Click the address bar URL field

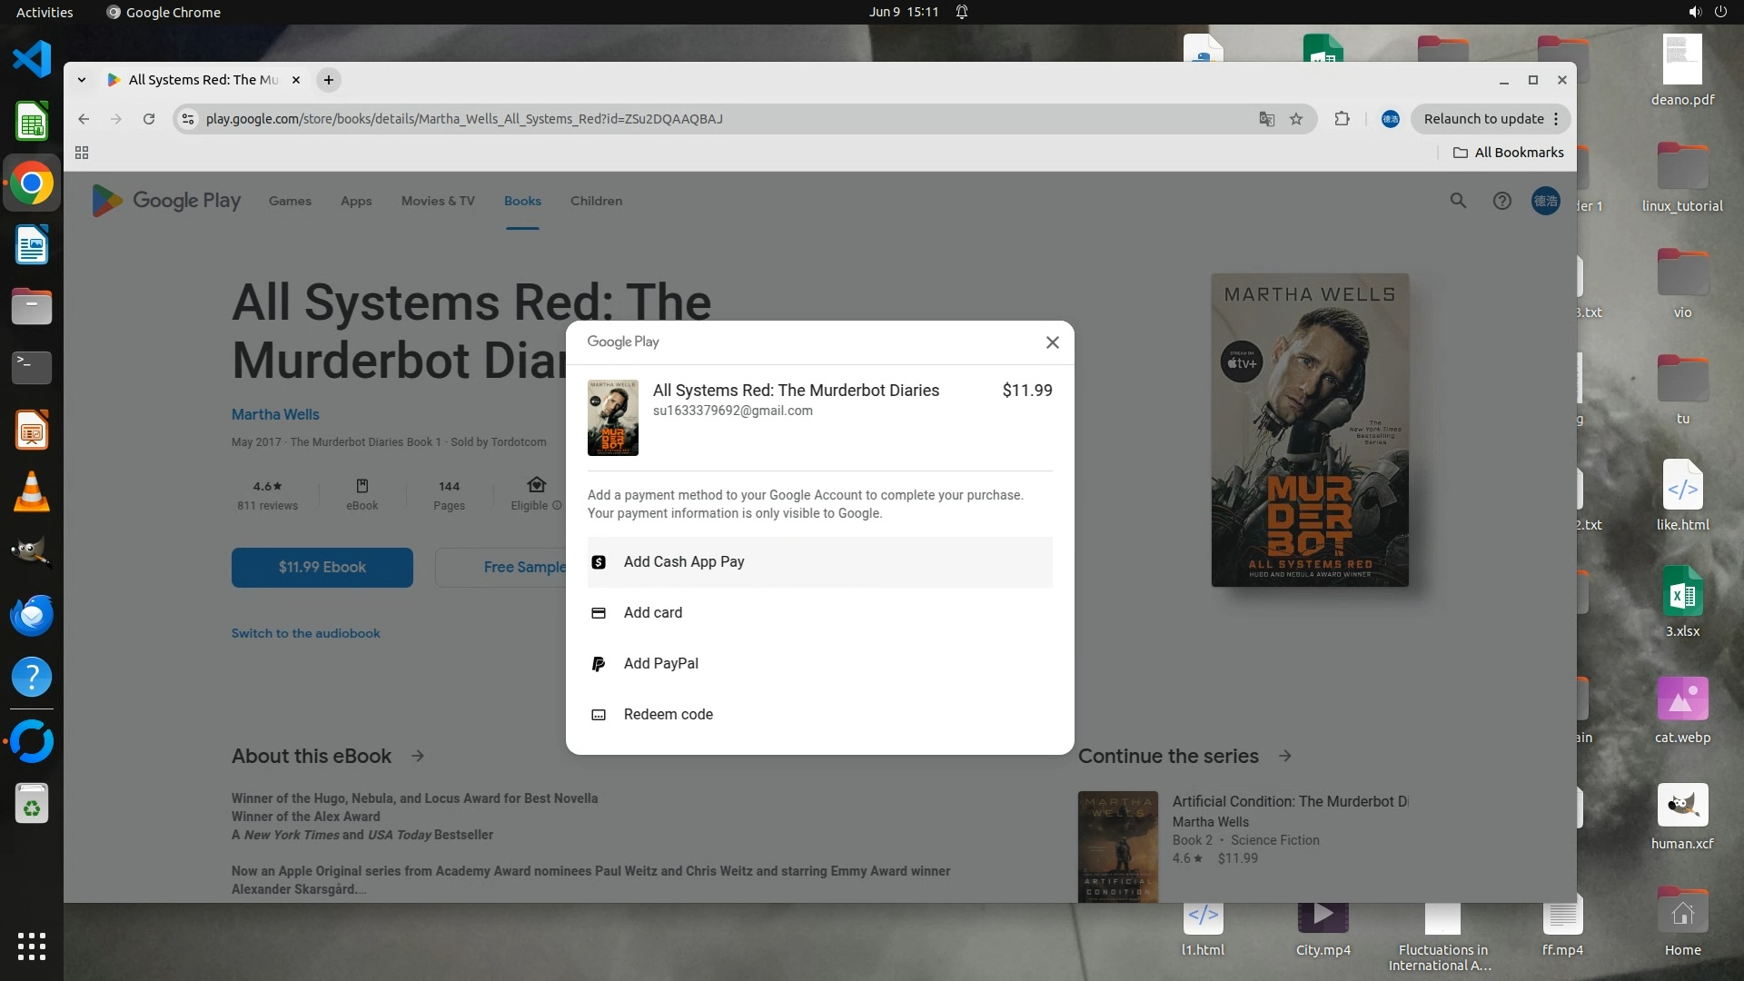(636, 119)
